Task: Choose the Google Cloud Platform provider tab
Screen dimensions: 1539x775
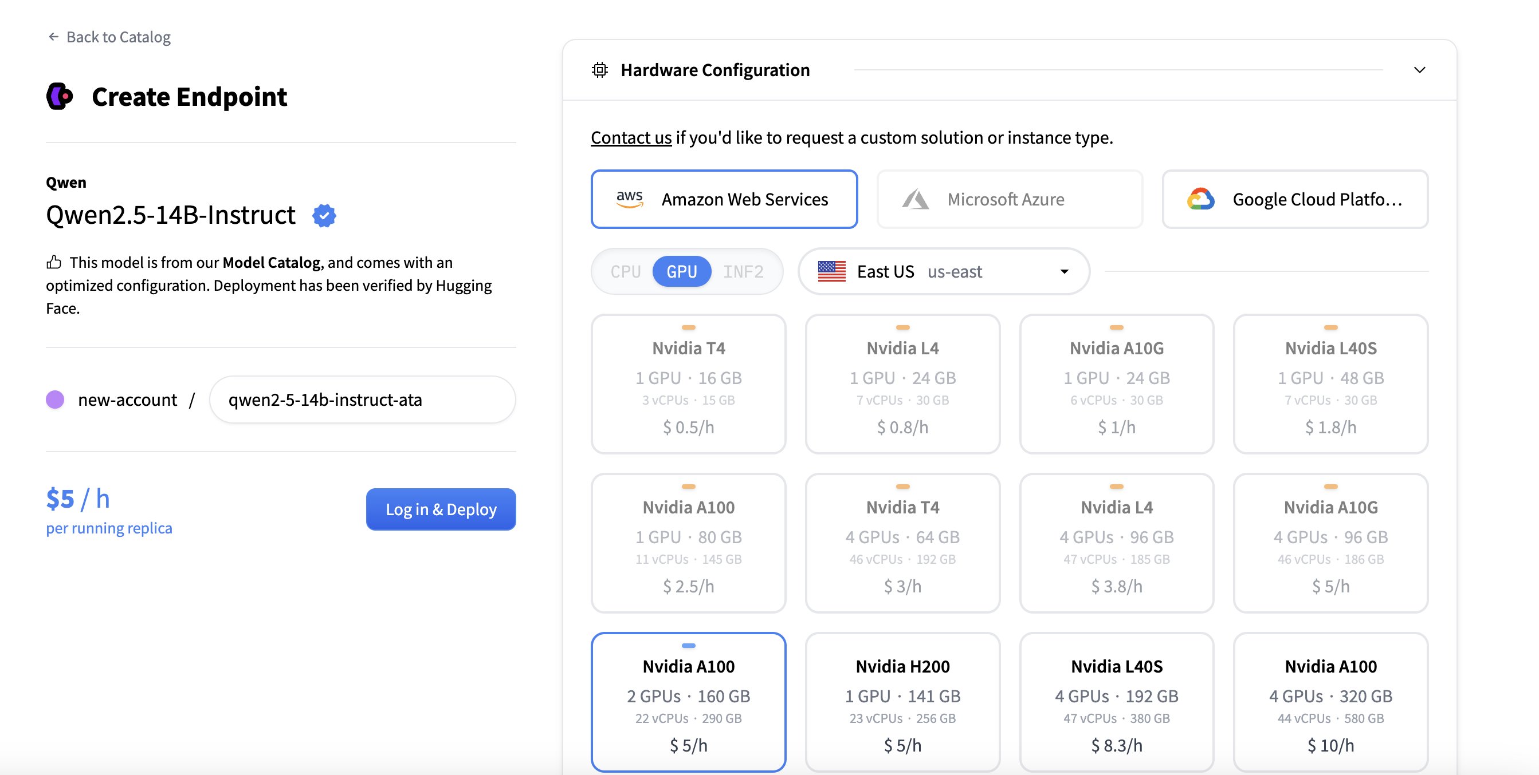Action: [x=1295, y=199]
